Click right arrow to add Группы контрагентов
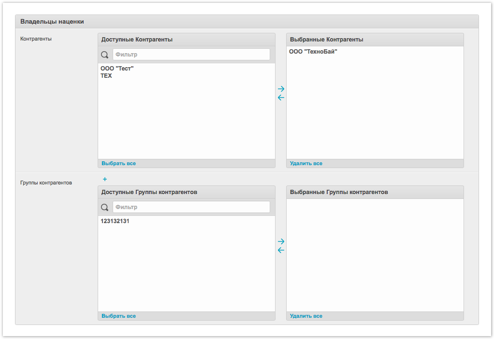 pos(281,241)
